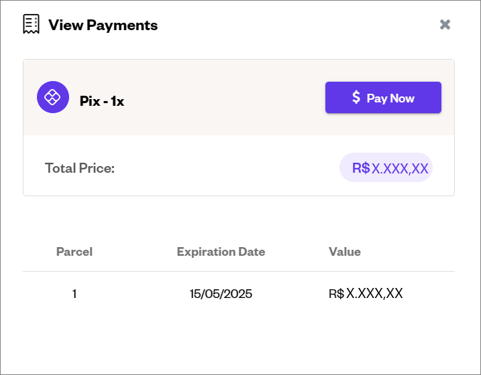Select the View Payments title text

click(x=103, y=25)
